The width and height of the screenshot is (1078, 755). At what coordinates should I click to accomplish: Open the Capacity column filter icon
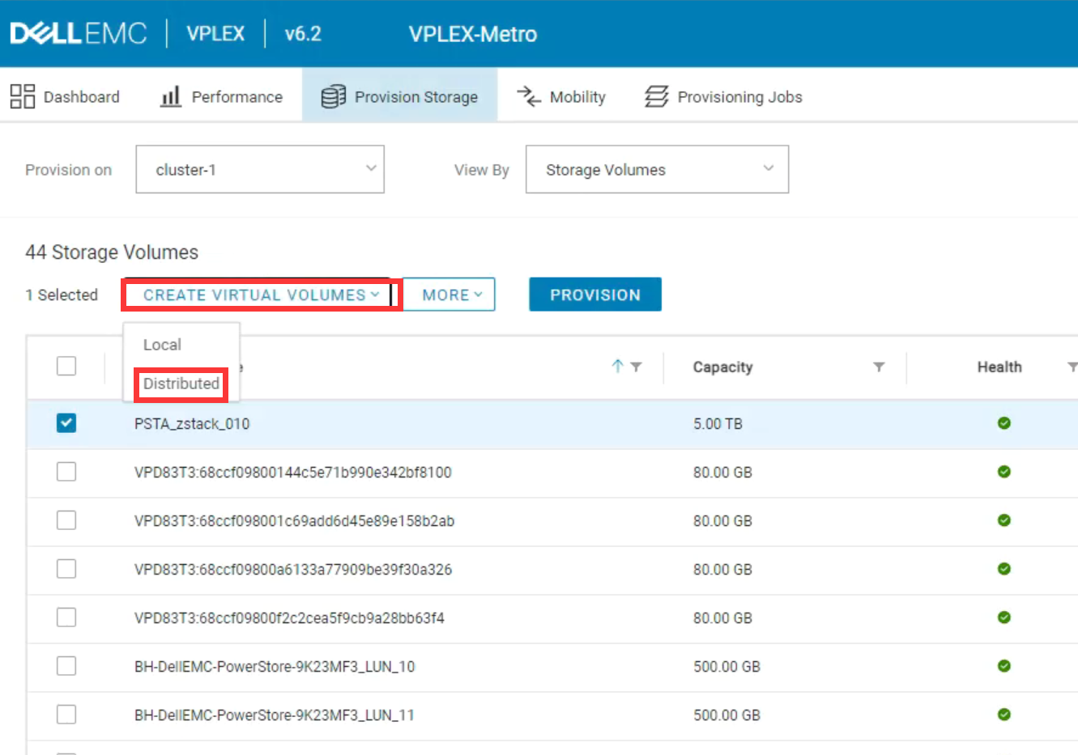[x=879, y=367]
